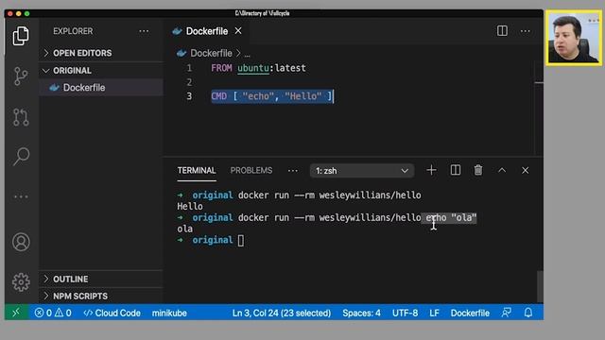Close the terminal panel
The width and height of the screenshot is (605, 340).
click(x=526, y=170)
